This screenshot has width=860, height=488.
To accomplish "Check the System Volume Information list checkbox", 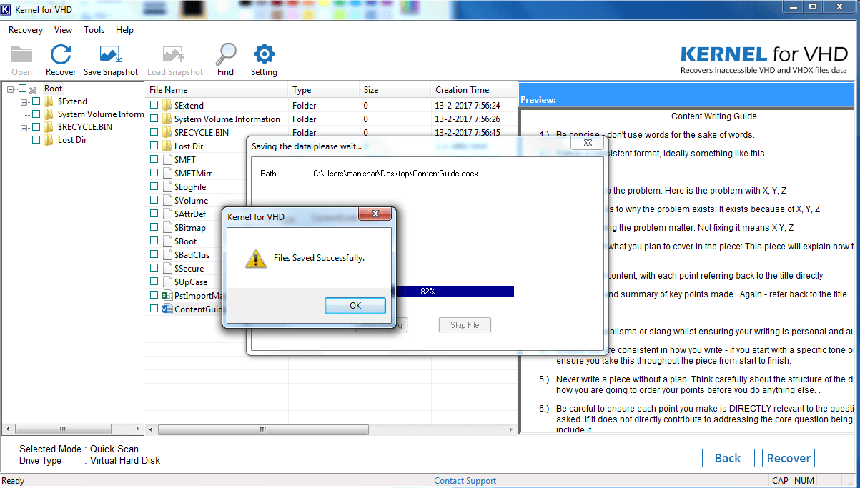I will (x=154, y=119).
